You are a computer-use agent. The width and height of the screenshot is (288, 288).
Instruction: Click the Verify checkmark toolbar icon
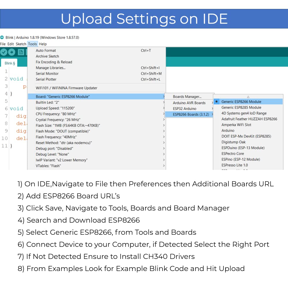click(4, 52)
